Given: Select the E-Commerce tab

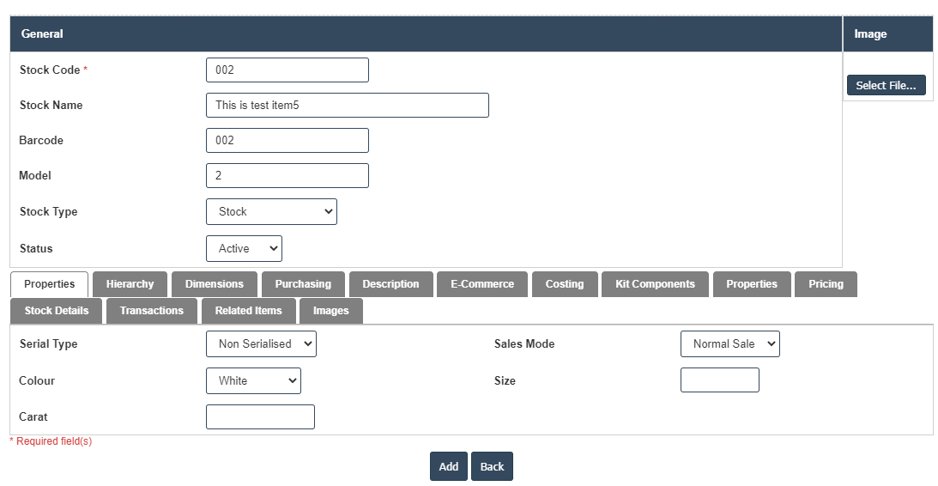Looking at the screenshot, I should point(482,284).
